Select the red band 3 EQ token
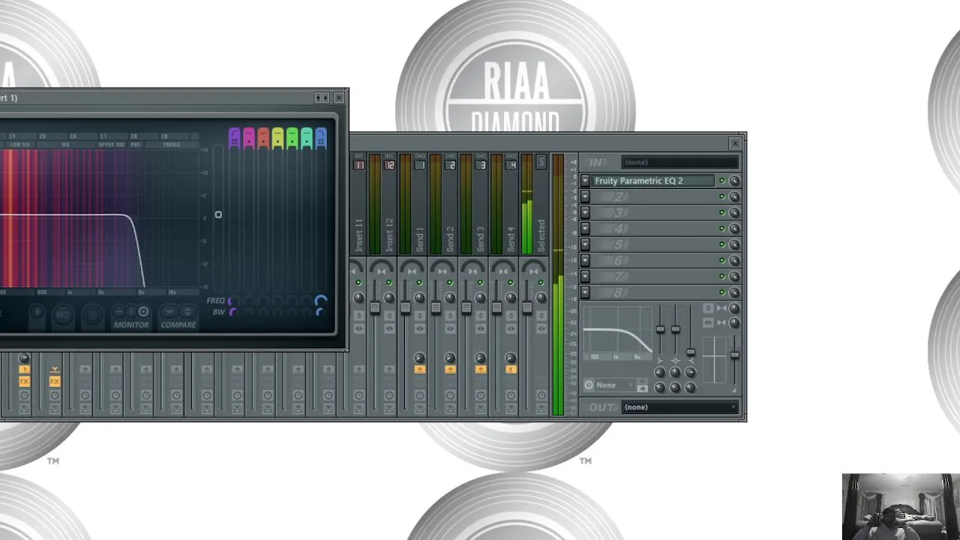Viewport: 960px width, 540px height. (263, 138)
